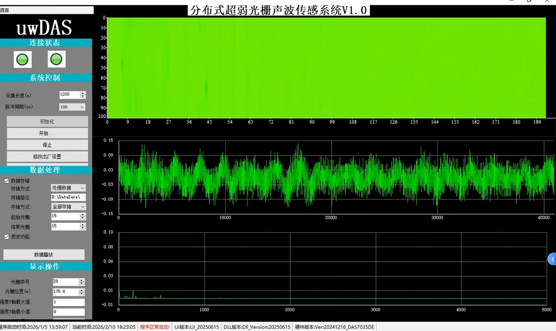Click the 数据处理 section header
Viewport: 556px width, 331px height.
point(46,170)
